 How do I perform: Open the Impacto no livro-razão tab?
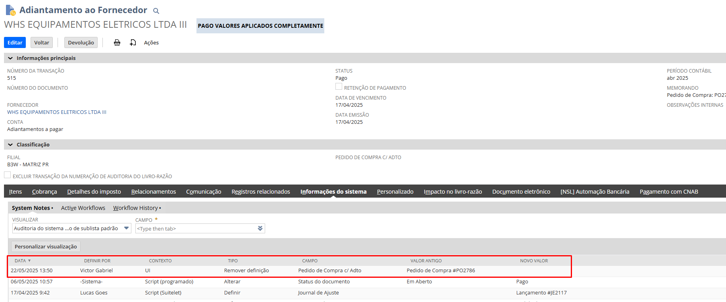[453, 192]
